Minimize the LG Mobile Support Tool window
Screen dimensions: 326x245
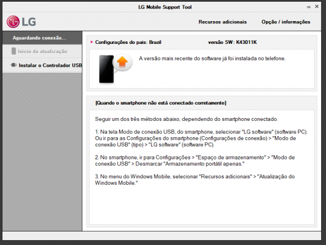[x=309, y=7]
